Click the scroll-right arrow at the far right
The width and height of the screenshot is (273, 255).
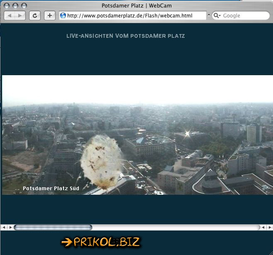click(x=270, y=228)
